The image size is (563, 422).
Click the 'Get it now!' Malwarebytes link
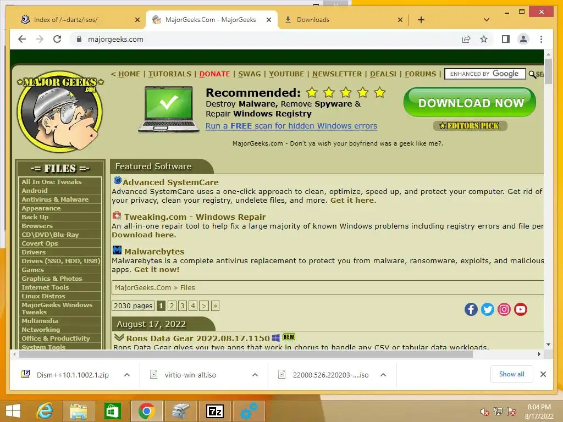click(x=157, y=269)
